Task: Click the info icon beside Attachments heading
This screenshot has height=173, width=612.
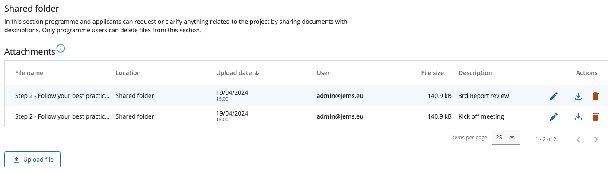Action: point(61,48)
